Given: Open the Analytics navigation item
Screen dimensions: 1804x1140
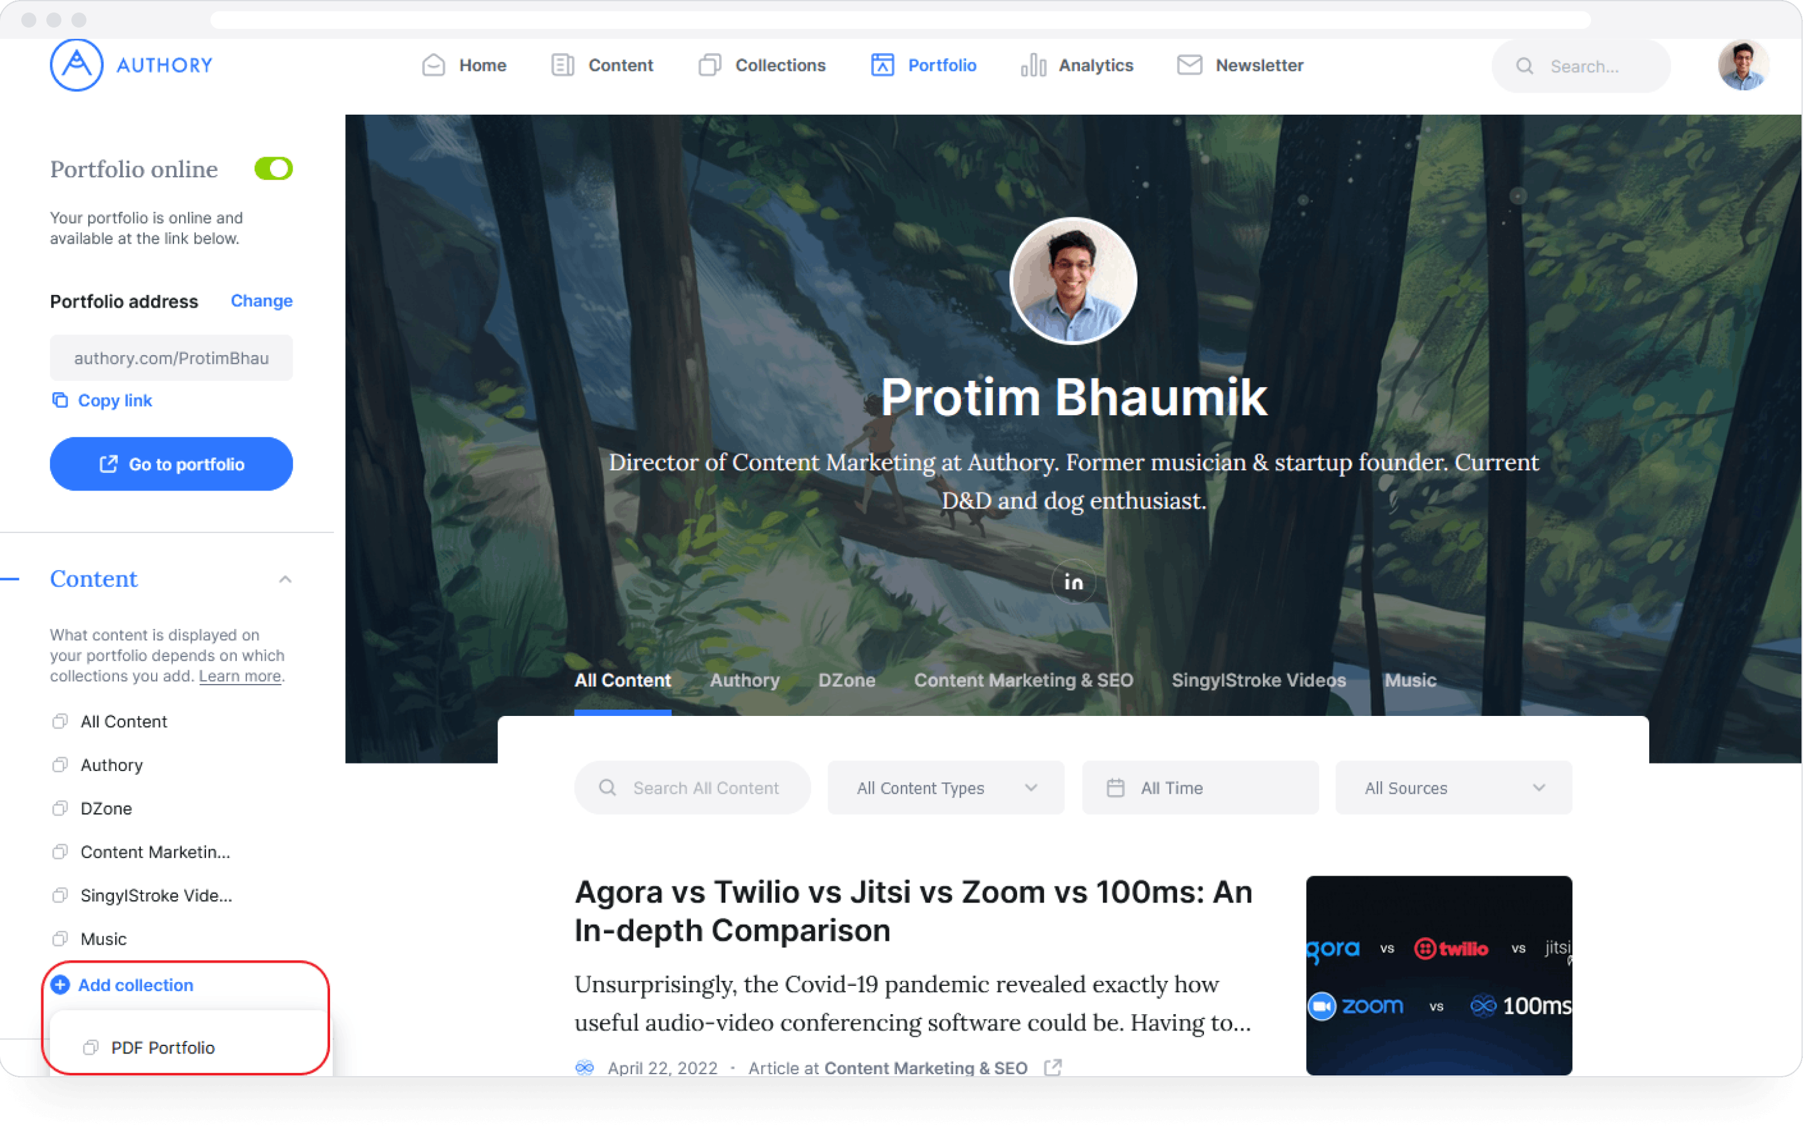Looking at the screenshot, I should [1077, 65].
